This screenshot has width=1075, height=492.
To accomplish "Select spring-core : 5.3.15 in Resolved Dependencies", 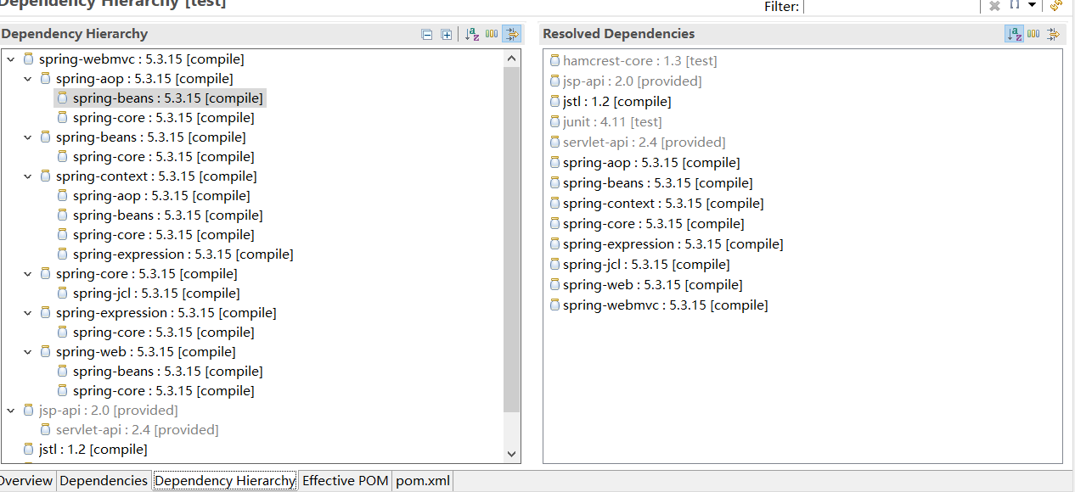I will point(654,224).
